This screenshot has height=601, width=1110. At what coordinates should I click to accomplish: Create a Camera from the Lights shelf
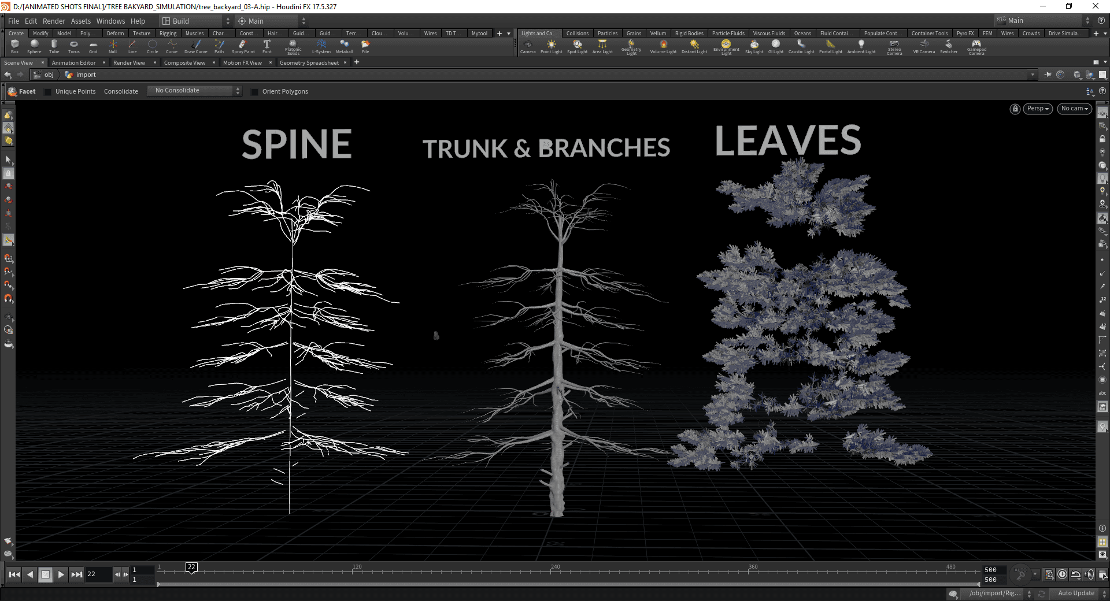528,46
